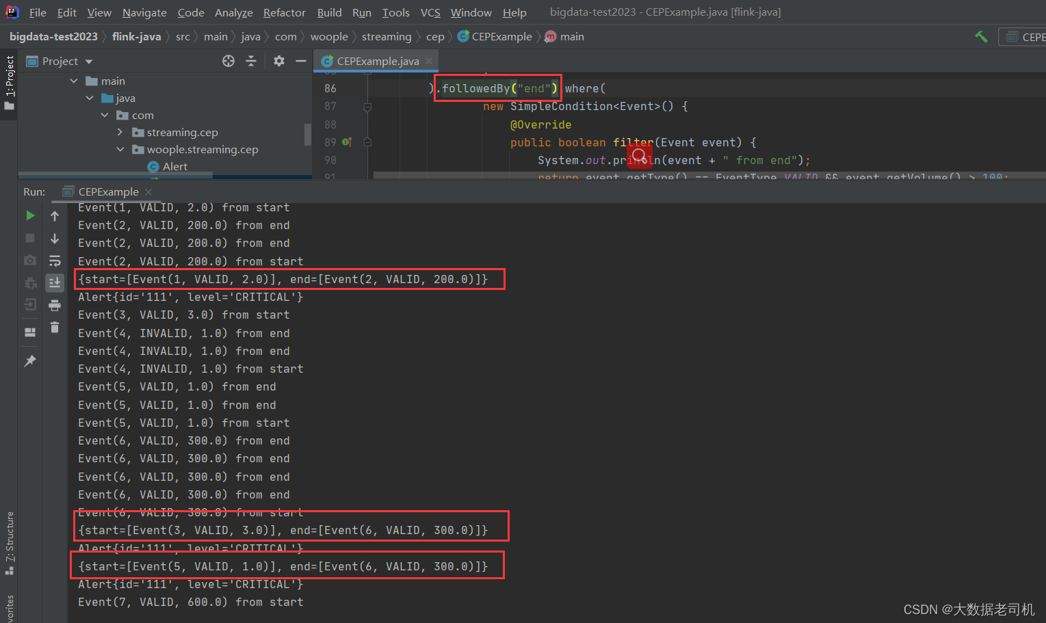
Task: Clear console with trash icon
Action: pos(55,328)
